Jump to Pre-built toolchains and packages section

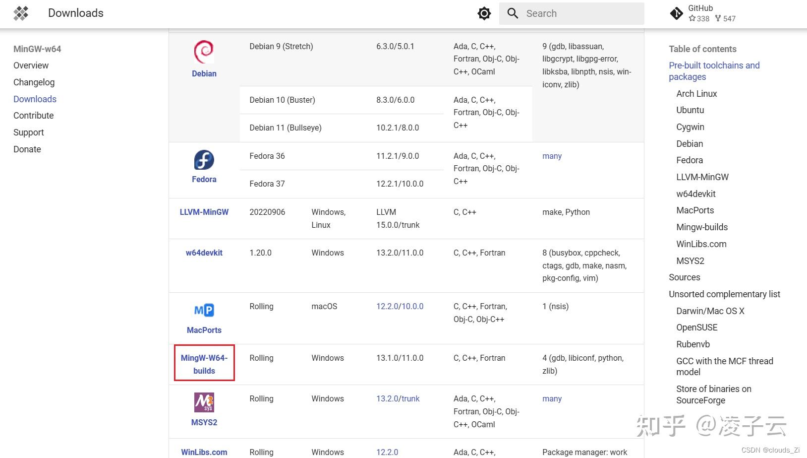click(714, 71)
